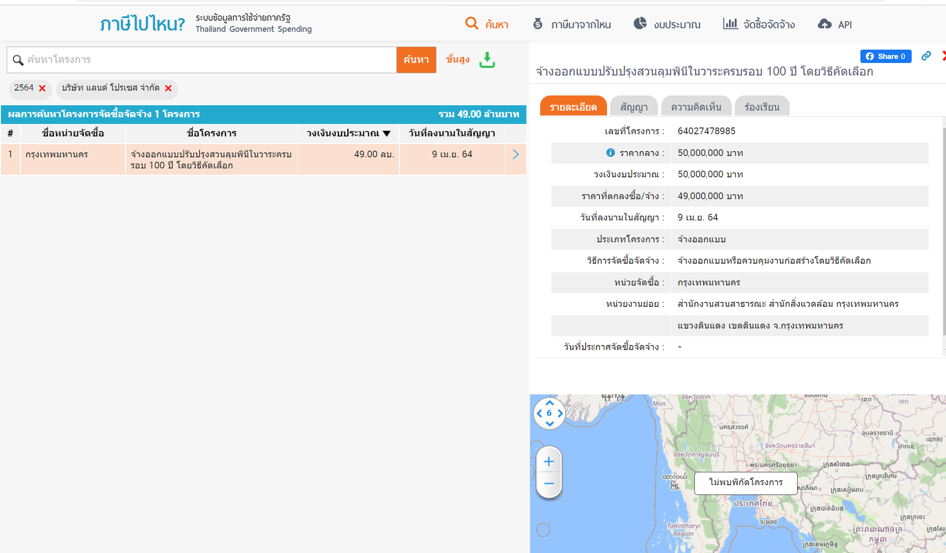
Task: Sort by วงเงินงบประมาณ column arrow
Action: click(387, 133)
